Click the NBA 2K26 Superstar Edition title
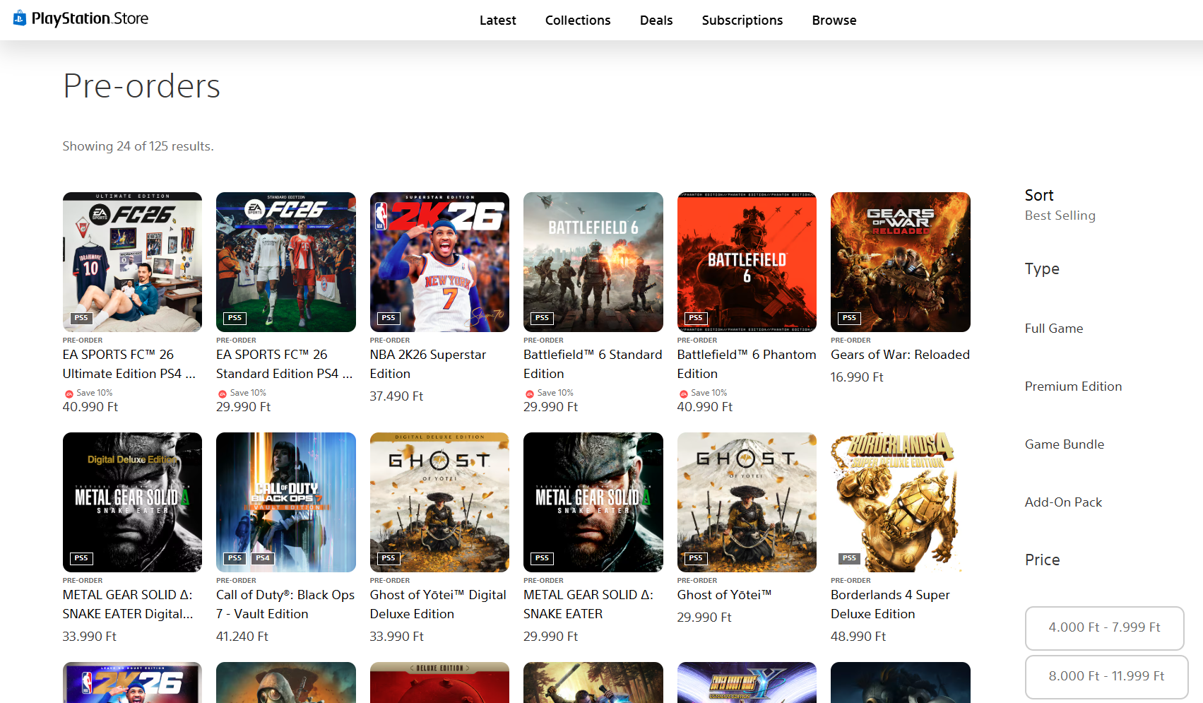 tap(428, 364)
